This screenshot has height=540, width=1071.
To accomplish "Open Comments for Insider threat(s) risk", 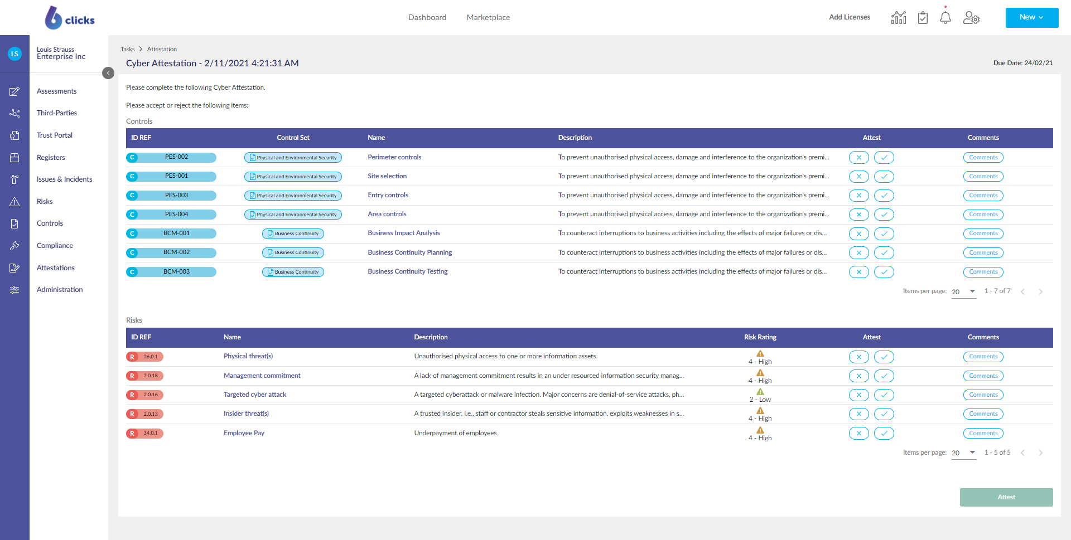I will tap(983, 414).
